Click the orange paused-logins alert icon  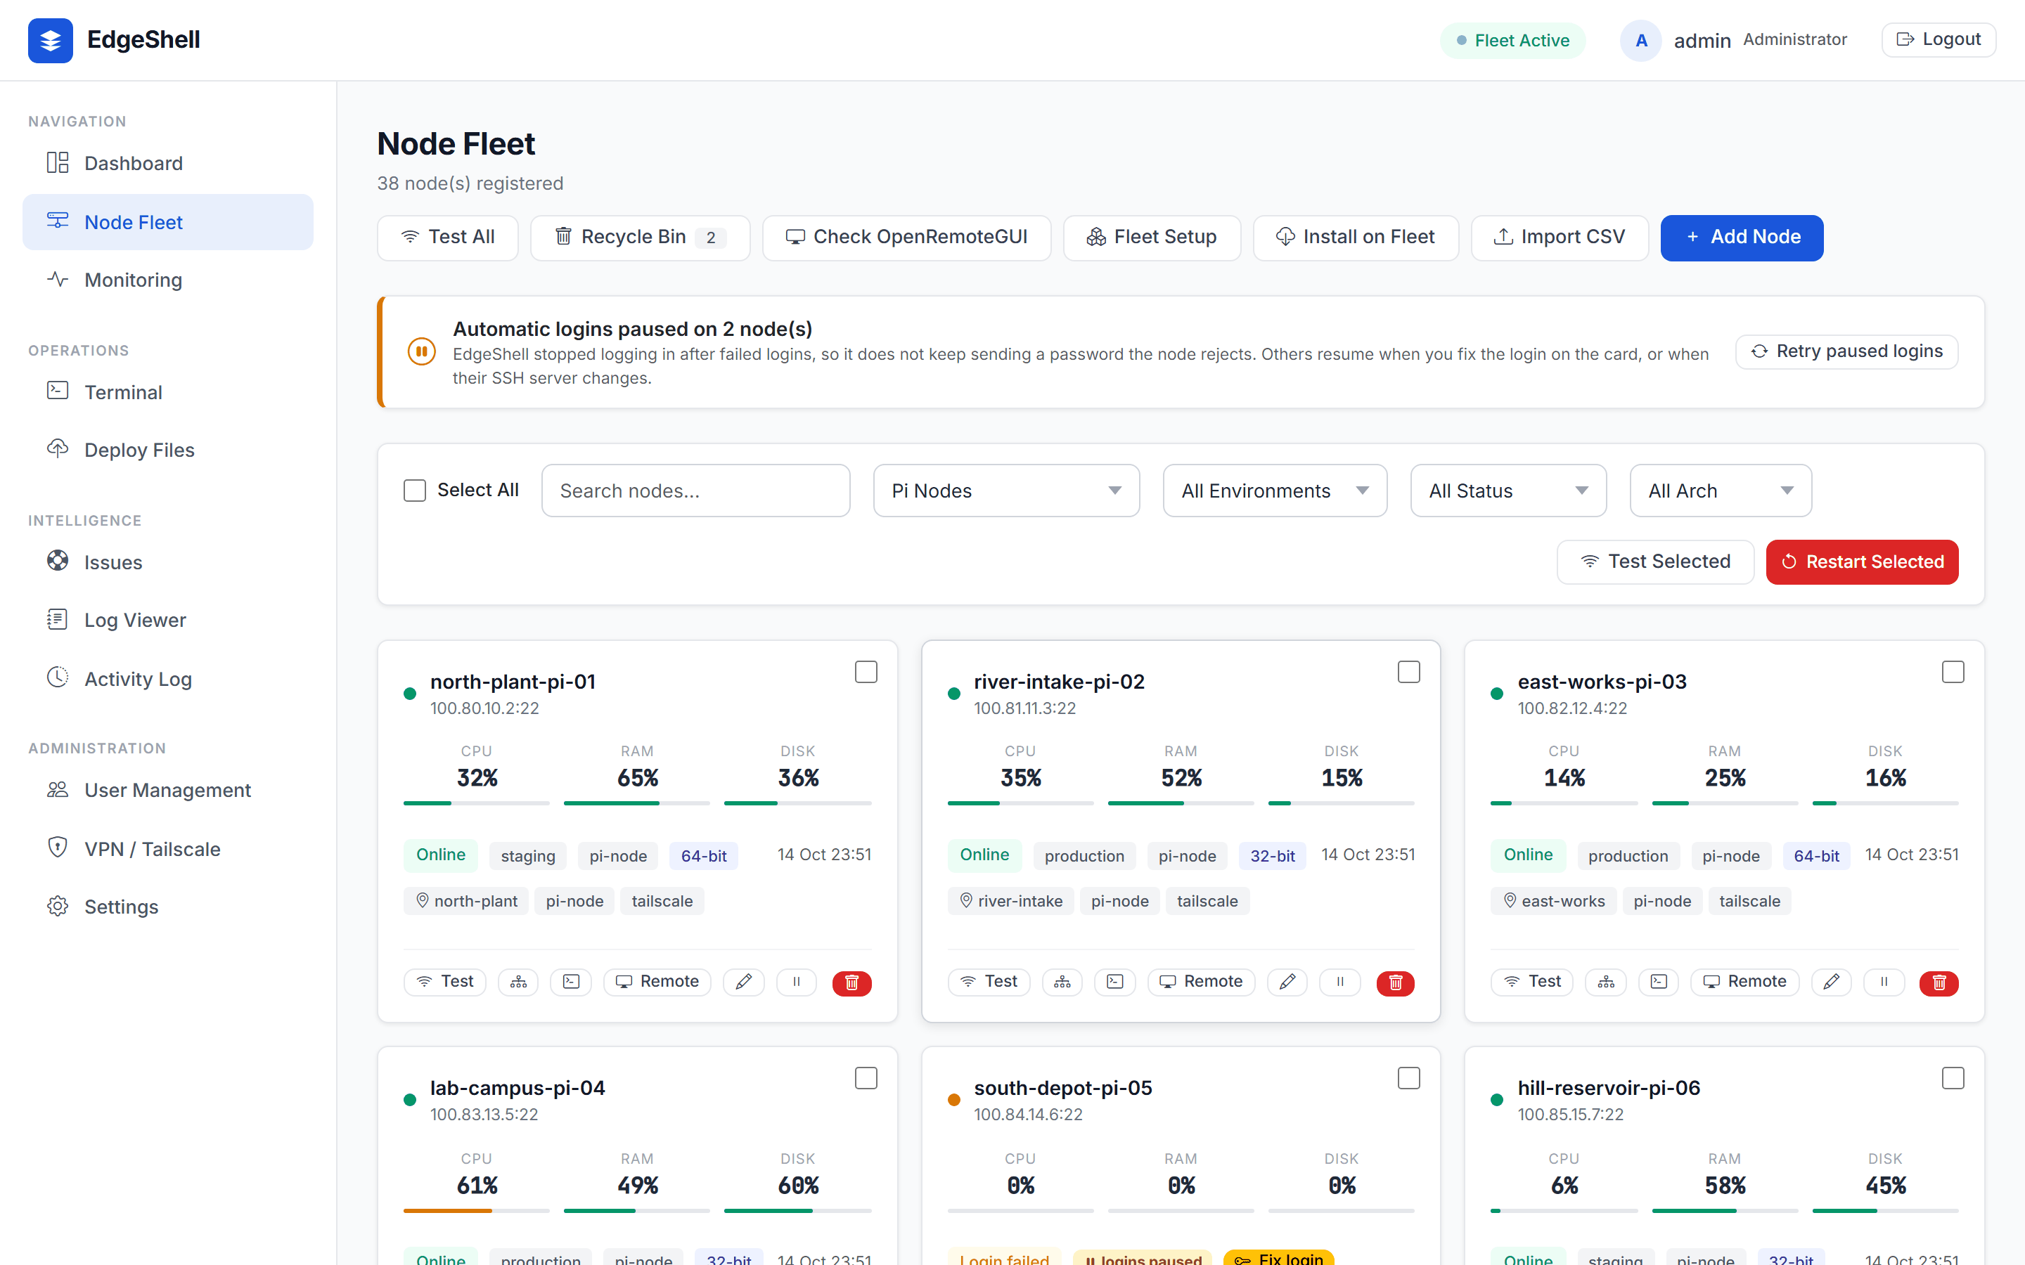(421, 351)
